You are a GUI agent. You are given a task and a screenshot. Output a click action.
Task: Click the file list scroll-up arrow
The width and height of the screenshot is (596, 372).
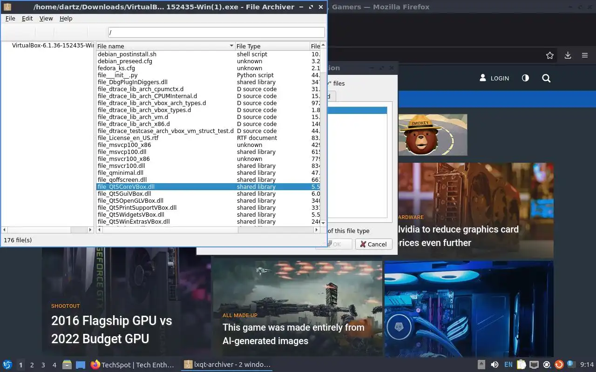(324, 45)
